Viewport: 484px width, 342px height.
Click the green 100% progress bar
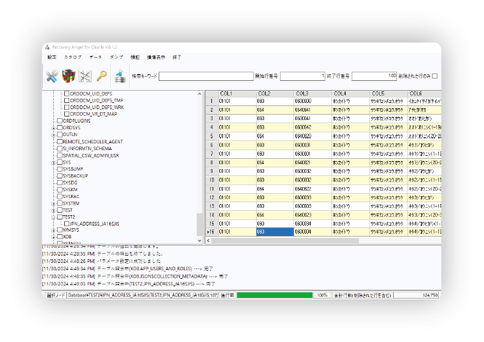(274, 295)
